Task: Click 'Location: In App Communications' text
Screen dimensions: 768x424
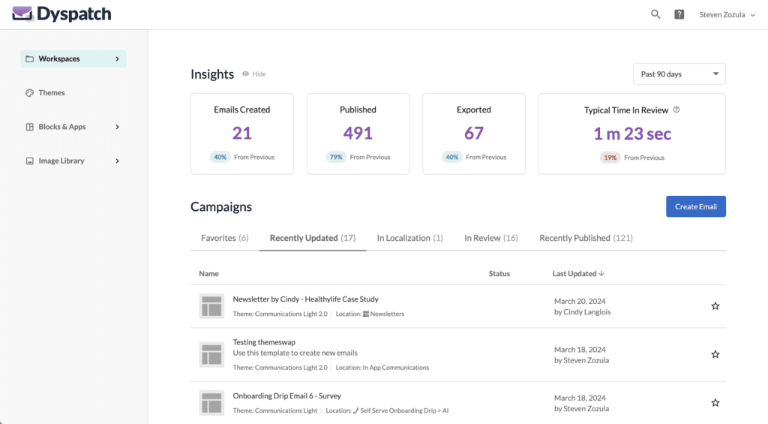Action: (382, 368)
